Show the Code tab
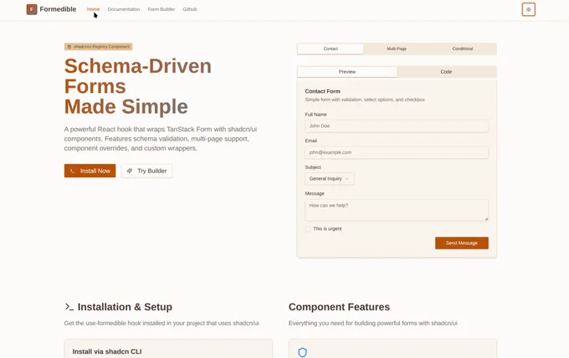This screenshot has width=569, height=358. pyautogui.click(x=446, y=72)
